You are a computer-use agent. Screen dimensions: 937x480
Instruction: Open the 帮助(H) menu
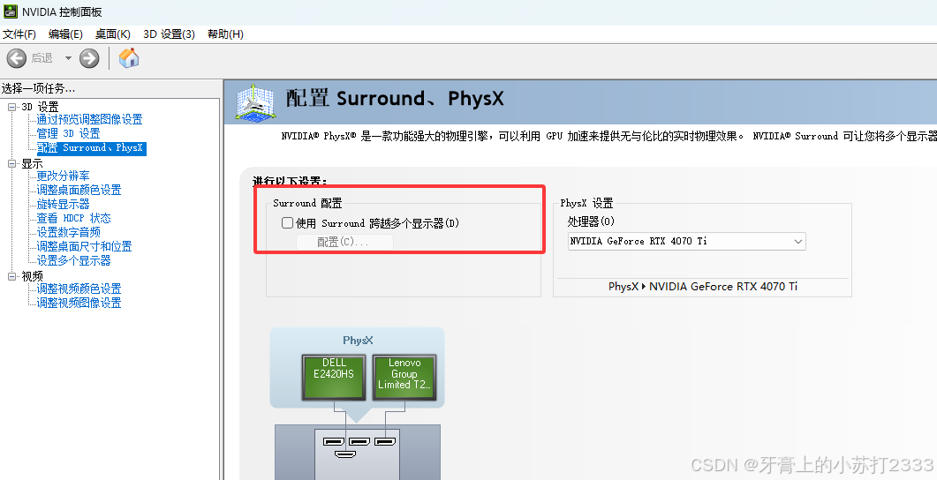tap(225, 34)
